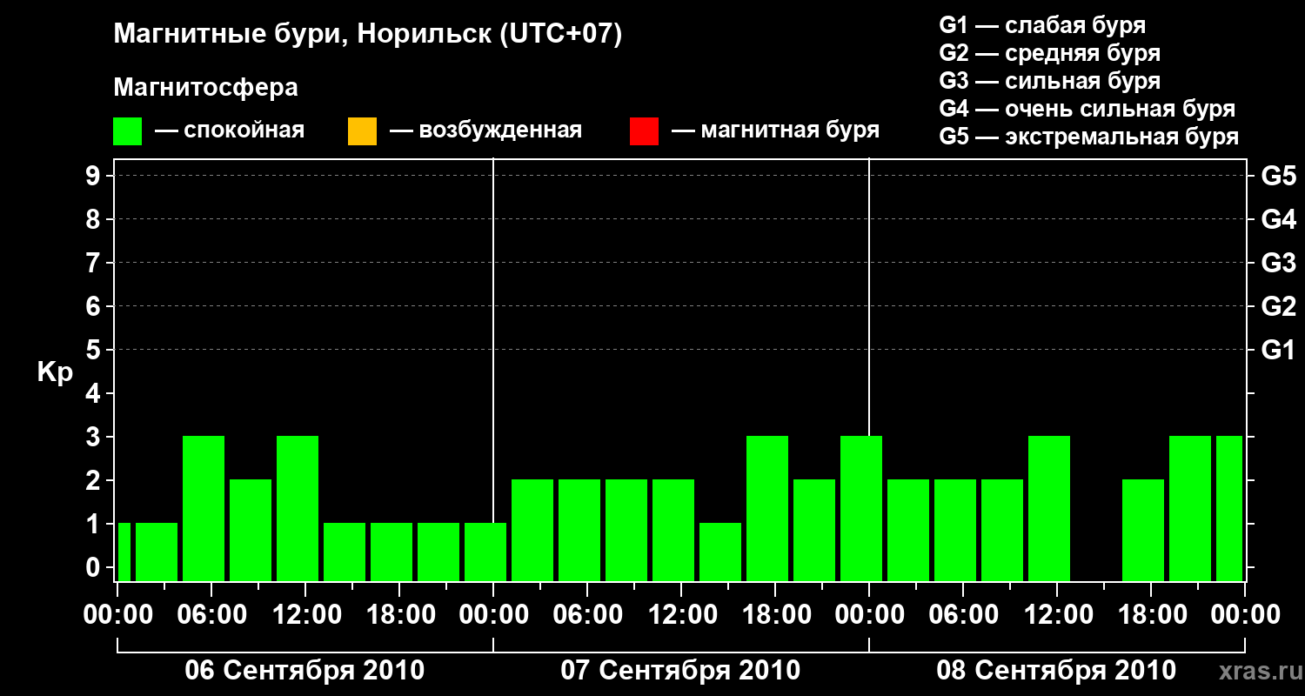Click the 'G5' label on right axis
Viewport: 1305px width, 696px height.
click(1279, 176)
